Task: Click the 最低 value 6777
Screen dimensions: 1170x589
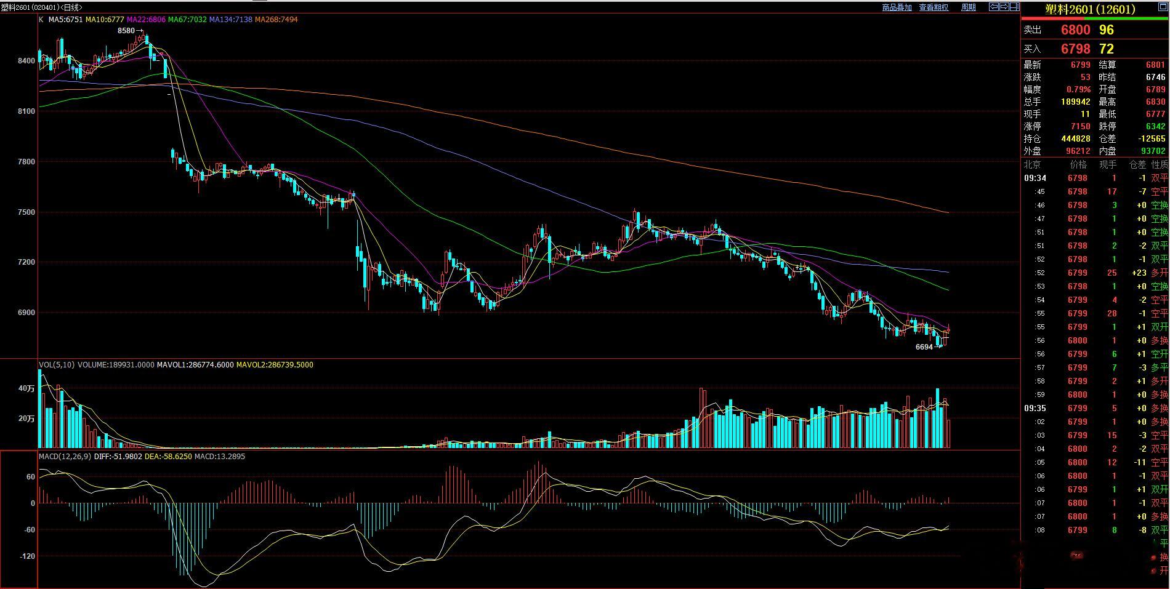Action: coord(1156,114)
